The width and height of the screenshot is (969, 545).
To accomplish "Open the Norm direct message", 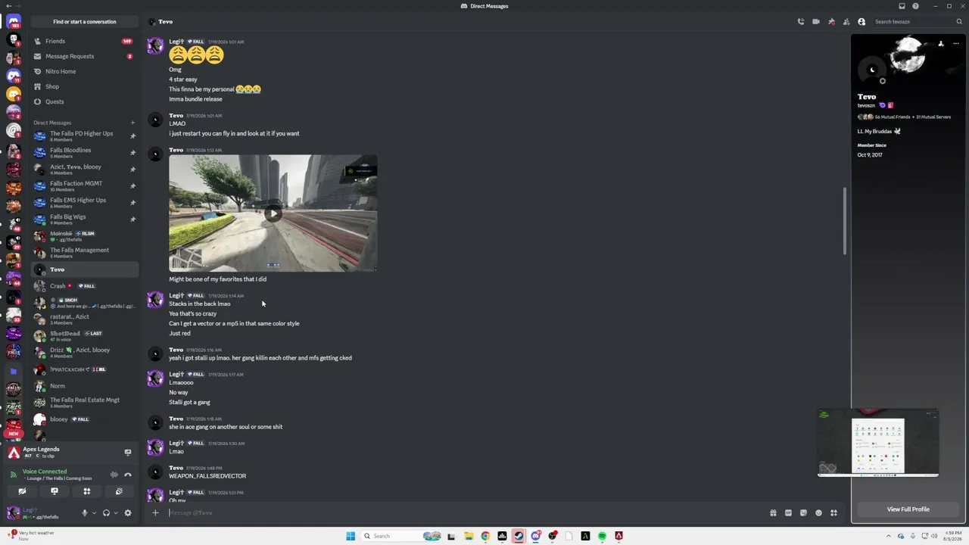I will click(83, 386).
